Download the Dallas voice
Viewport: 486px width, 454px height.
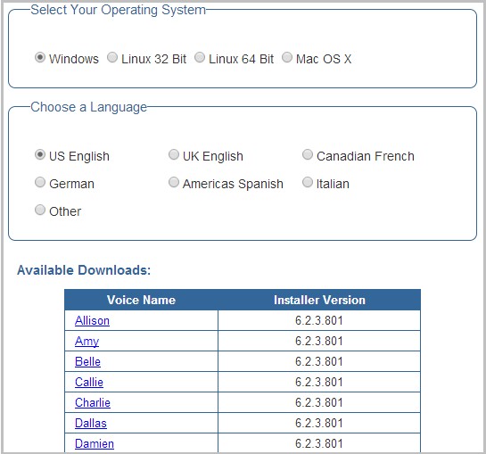pos(91,423)
